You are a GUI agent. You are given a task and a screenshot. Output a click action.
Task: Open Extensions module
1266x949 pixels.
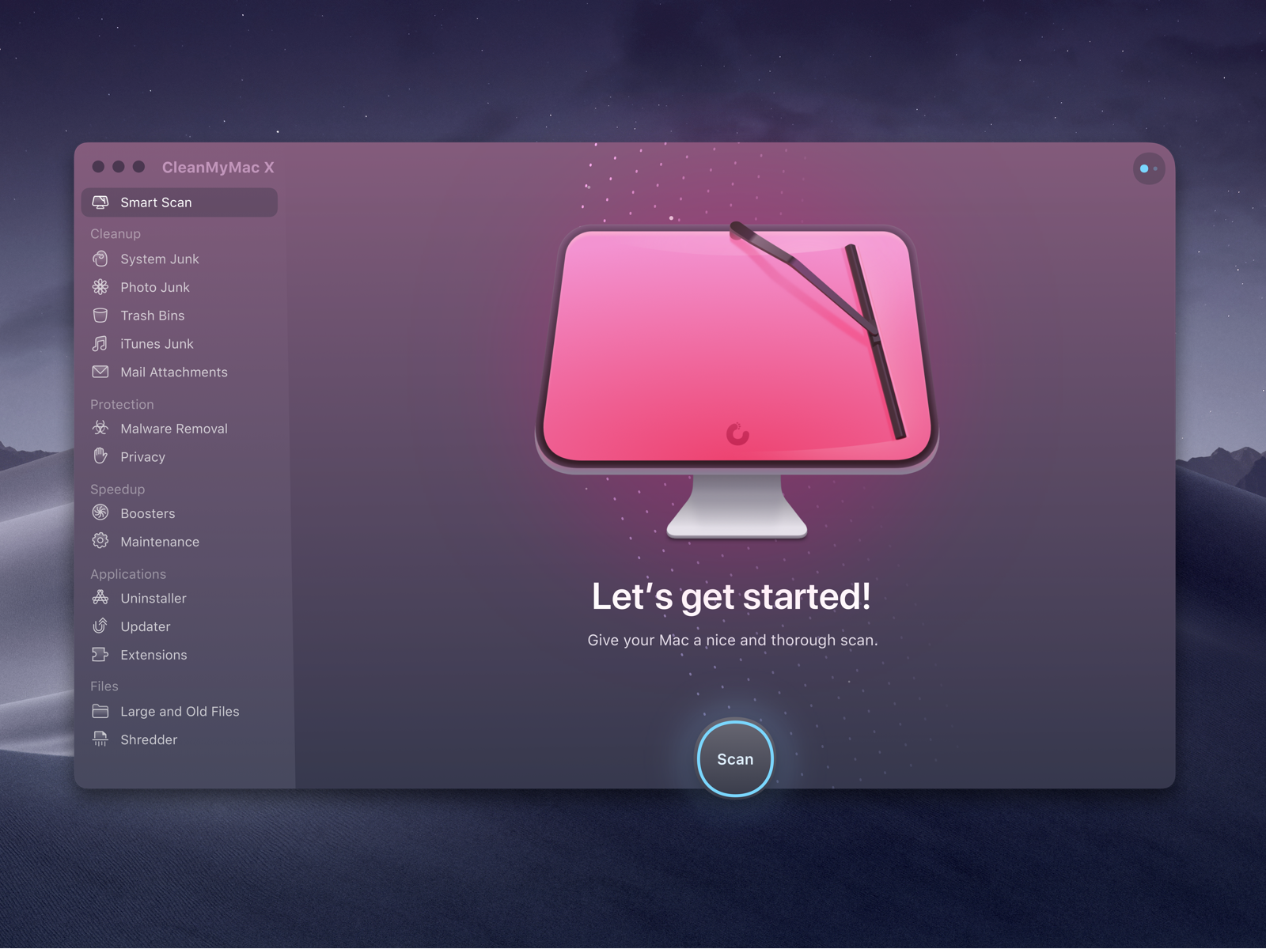point(180,655)
